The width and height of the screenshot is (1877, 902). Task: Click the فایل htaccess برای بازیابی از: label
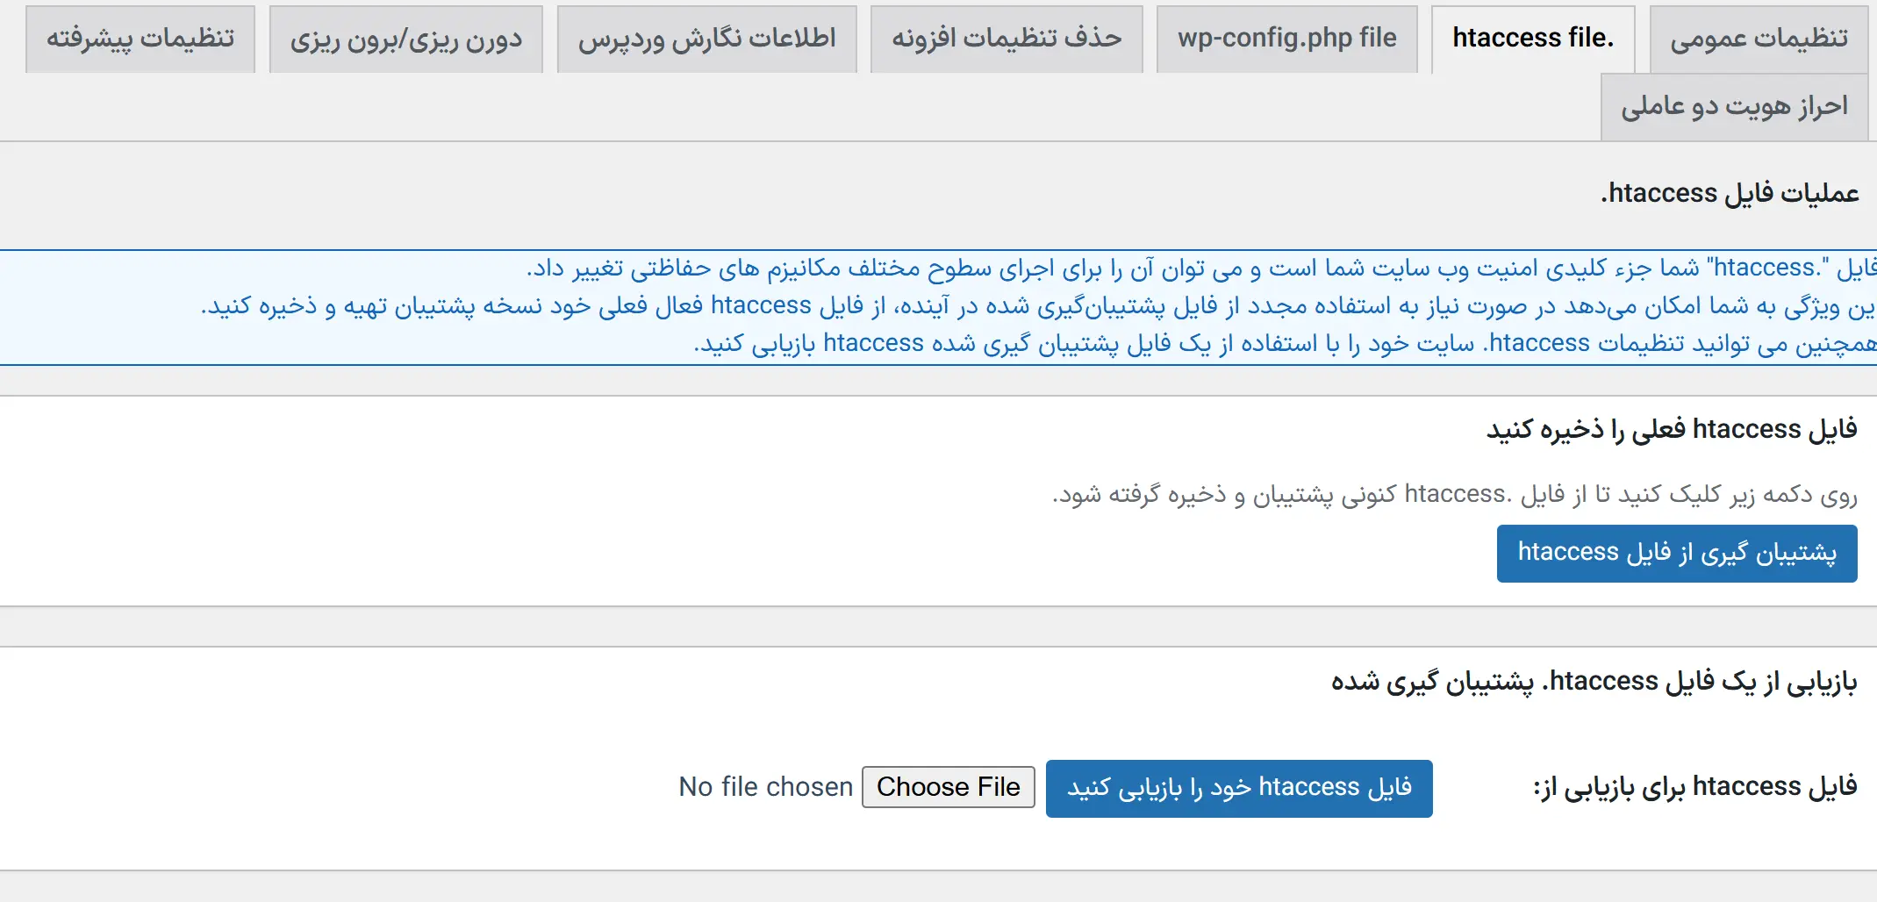[x=1694, y=787]
